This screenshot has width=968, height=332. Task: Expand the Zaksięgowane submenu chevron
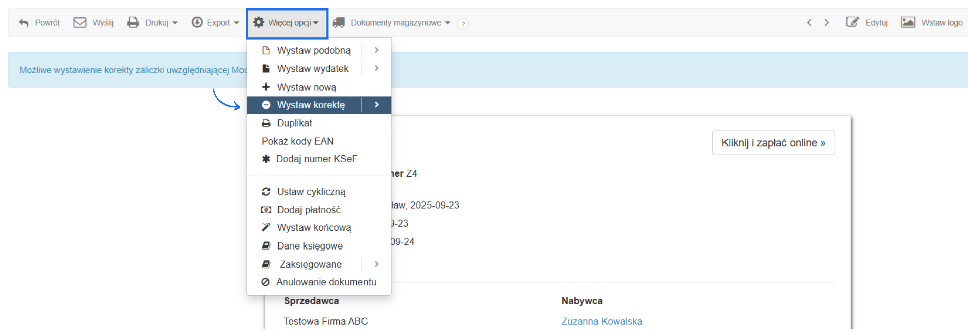pyautogui.click(x=376, y=264)
